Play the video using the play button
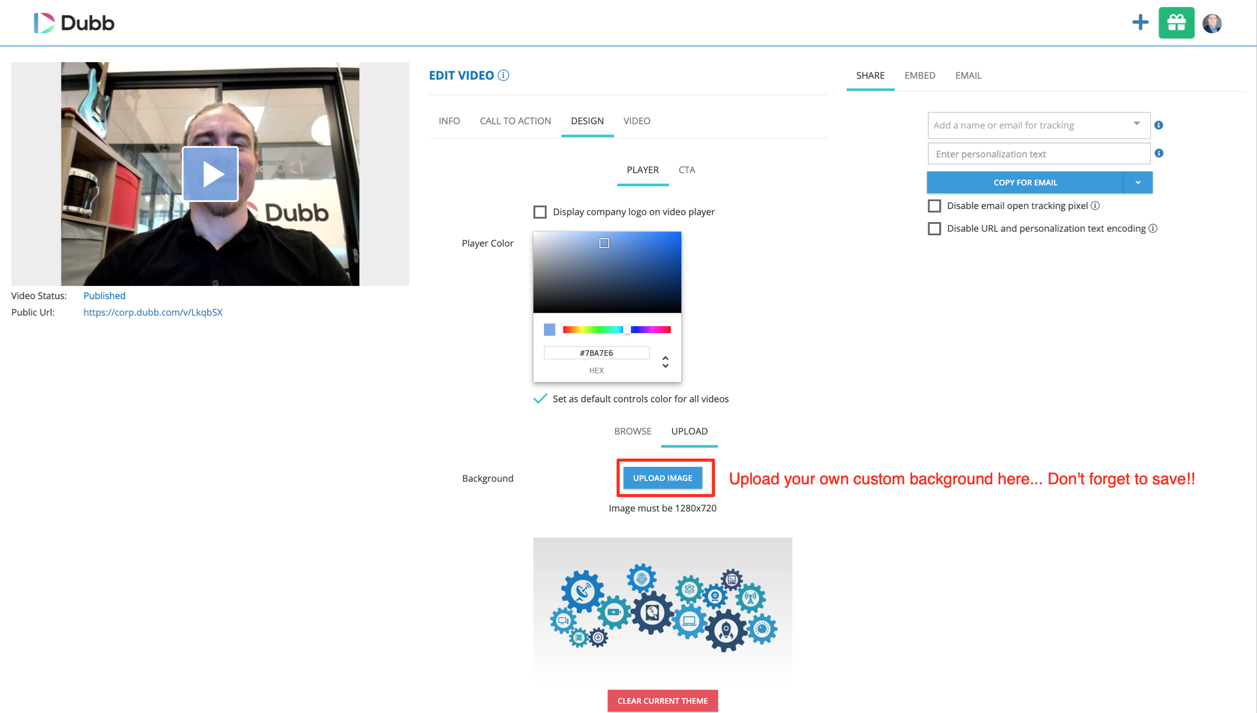 [x=210, y=174]
